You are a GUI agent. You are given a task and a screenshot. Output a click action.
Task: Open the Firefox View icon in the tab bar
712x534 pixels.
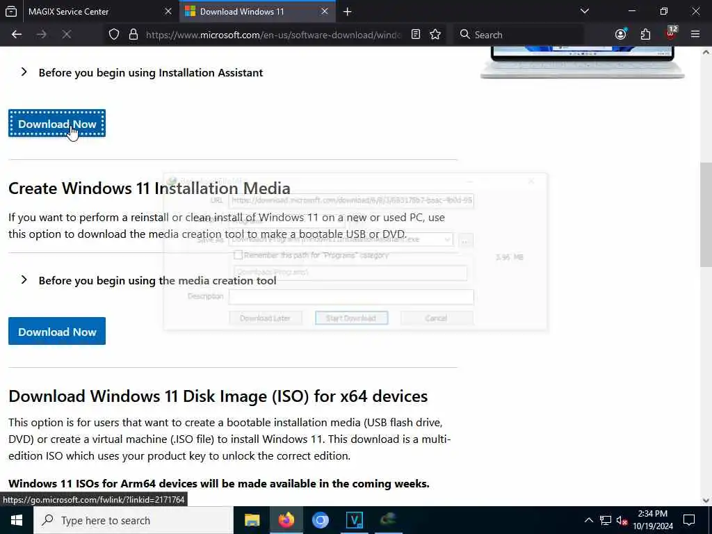[11, 12]
